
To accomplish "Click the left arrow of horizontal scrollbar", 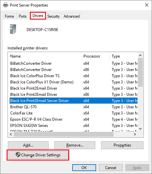I will (x=11, y=134).
